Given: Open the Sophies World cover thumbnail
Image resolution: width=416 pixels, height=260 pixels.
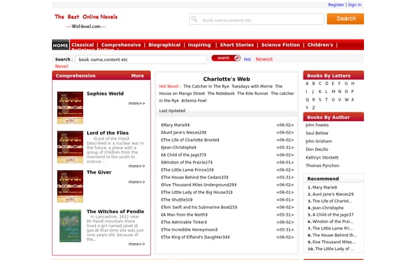Looking at the screenshot, I should tap(70, 108).
